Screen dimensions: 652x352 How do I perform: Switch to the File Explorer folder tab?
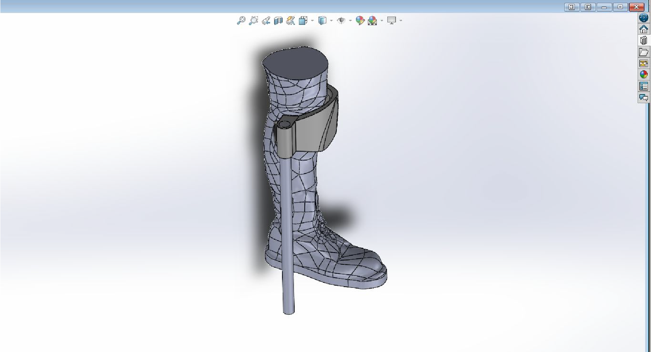(x=643, y=52)
